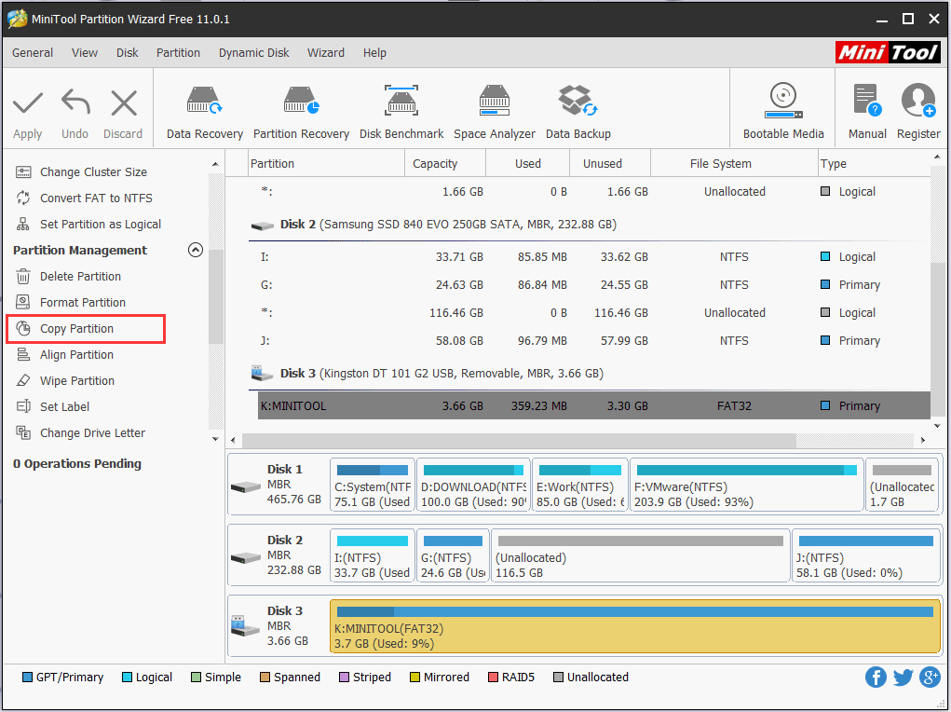Image resolution: width=951 pixels, height=712 pixels.
Task: Open the View menu
Action: click(85, 53)
